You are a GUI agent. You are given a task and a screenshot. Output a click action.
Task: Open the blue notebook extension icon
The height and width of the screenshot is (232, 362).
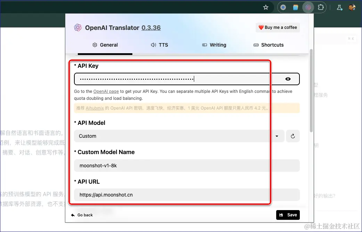click(296, 7)
